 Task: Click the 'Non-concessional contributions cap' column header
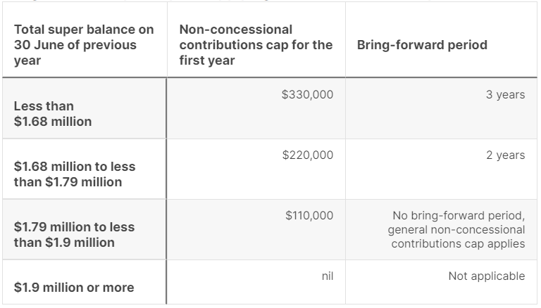(256, 45)
